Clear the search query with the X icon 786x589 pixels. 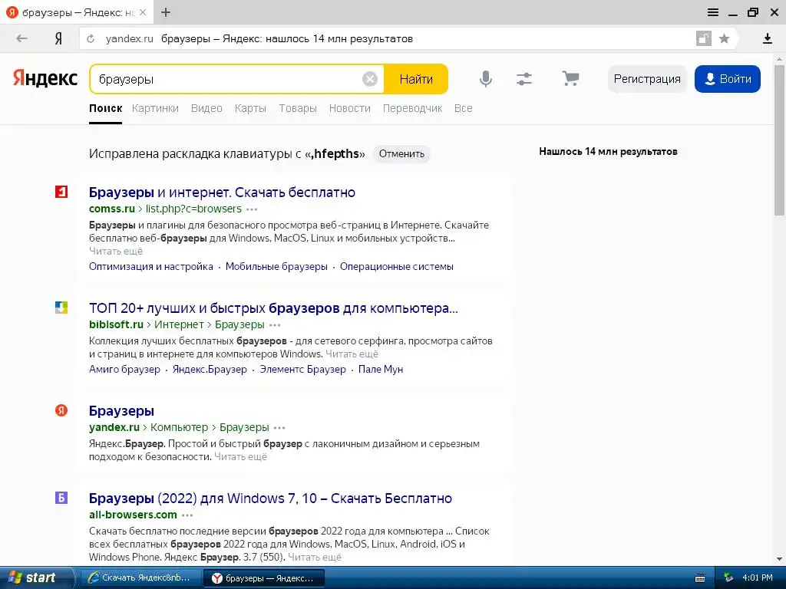click(x=369, y=79)
